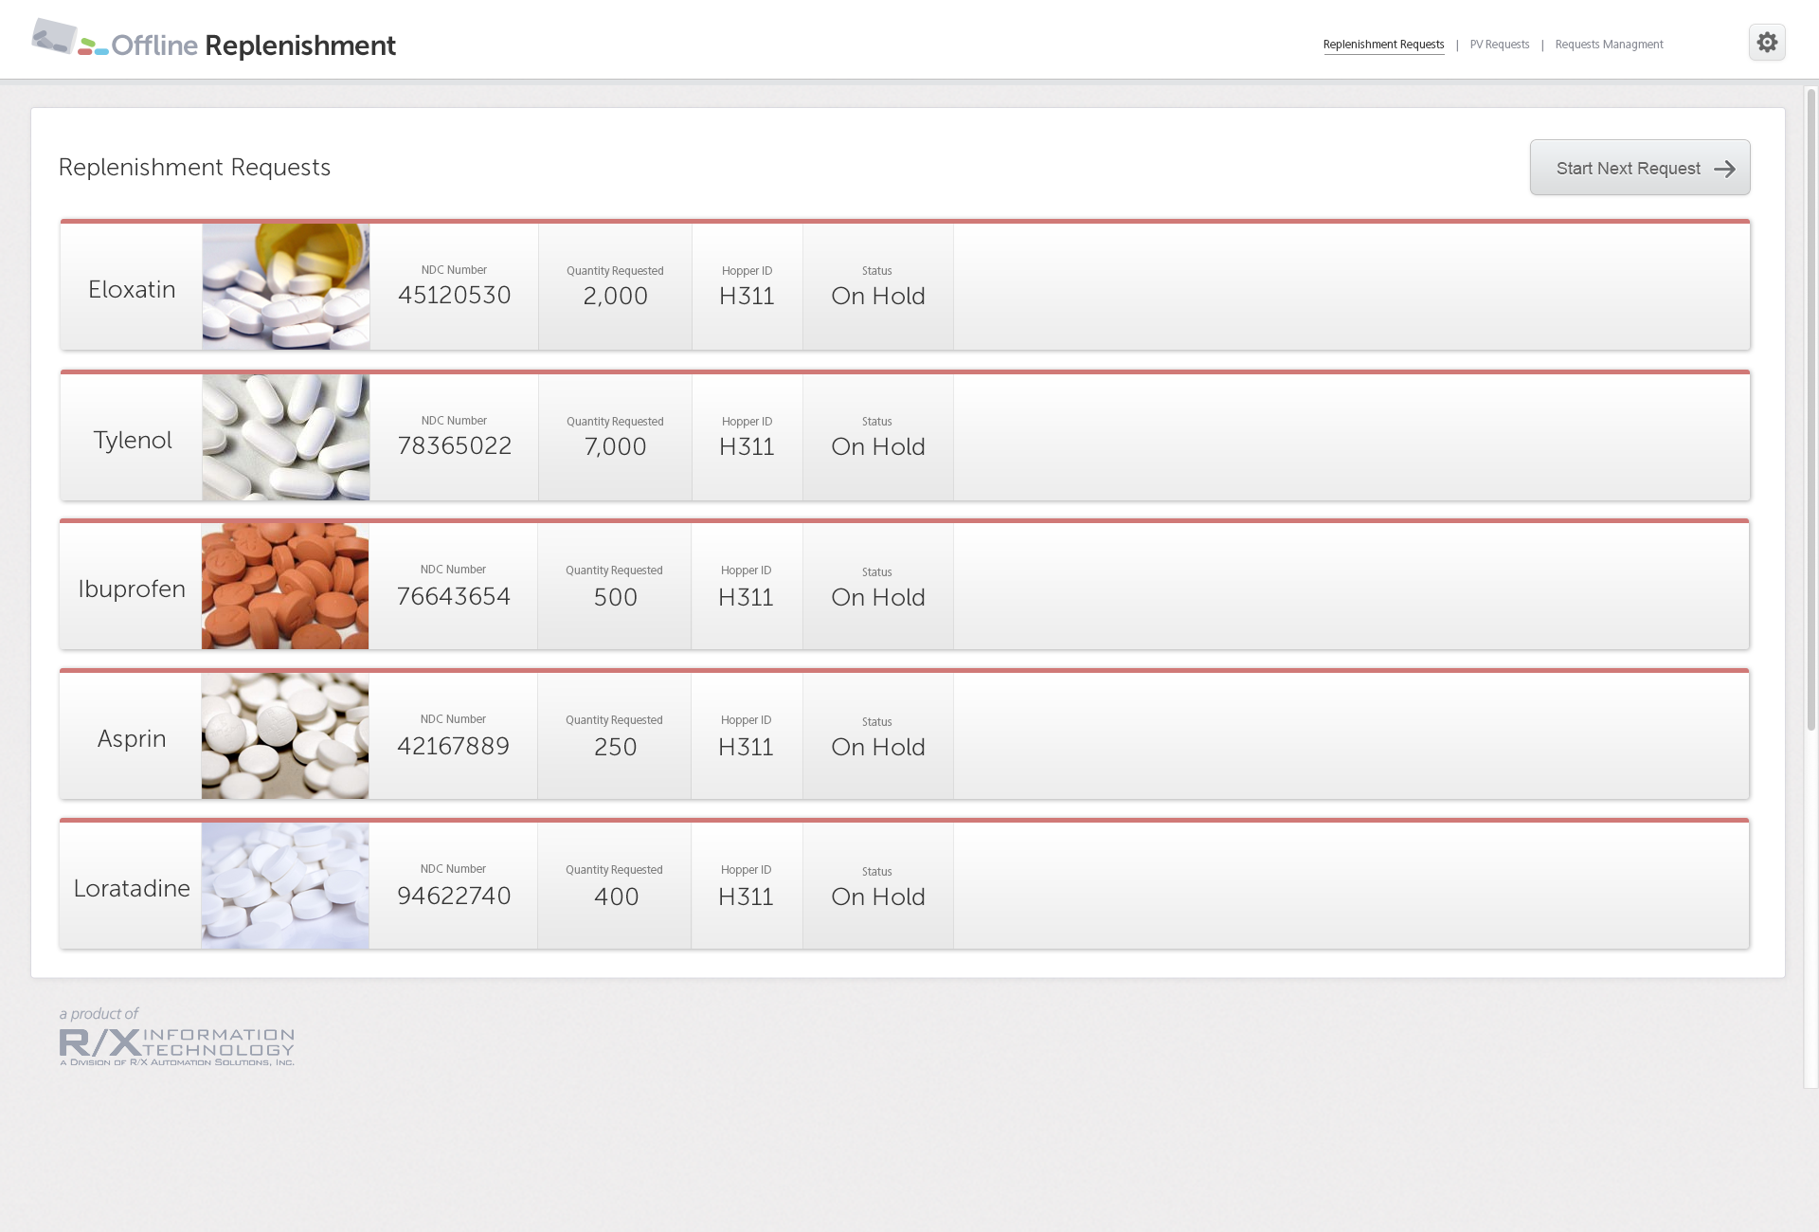Open the PV Requests tab
The width and height of the screenshot is (1819, 1232).
pyautogui.click(x=1500, y=45)
